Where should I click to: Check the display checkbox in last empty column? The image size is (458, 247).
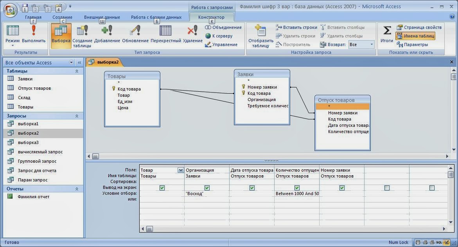click(x=432, y=188)
